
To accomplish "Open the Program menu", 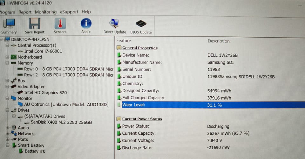I will pos(7,12).
